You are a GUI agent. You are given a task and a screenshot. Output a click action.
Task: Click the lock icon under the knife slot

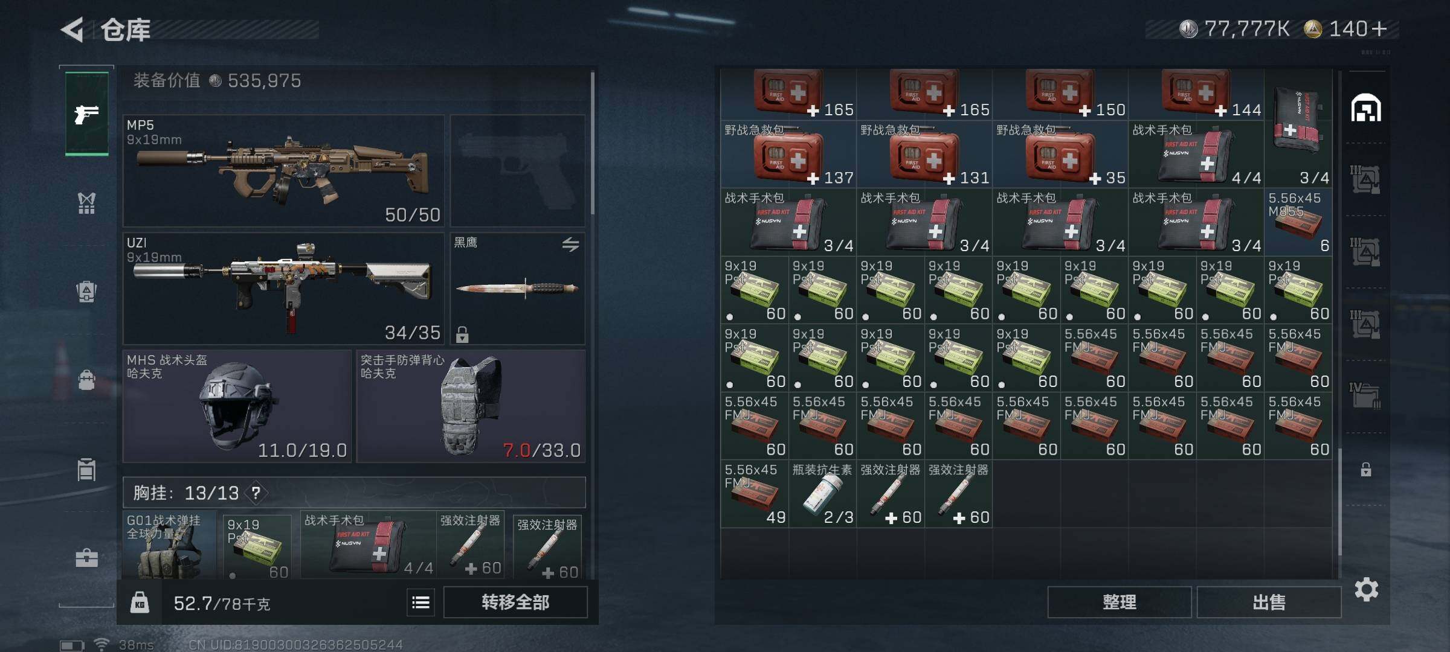[462, 334]
